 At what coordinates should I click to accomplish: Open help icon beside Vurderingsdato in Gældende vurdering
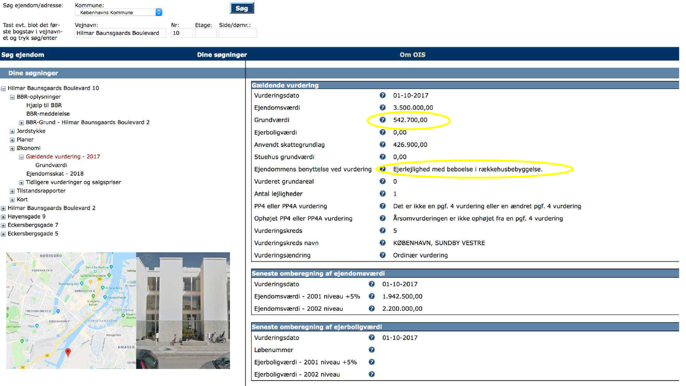tap(382, 95)
